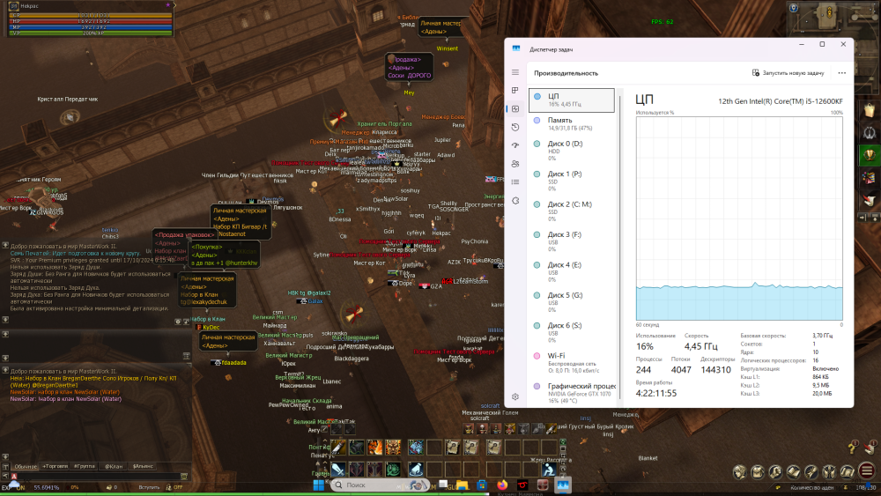Toggle the OFF lock indicator in status bar
881x496 pixels.
(174, 487)
